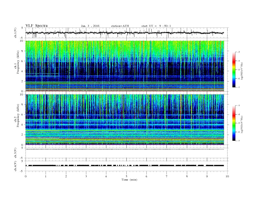Click the 'ch.3(V)' axis label

click(16, 153)
